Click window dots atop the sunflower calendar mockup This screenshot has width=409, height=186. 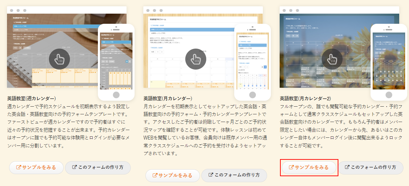pyautogui.click(x=290, y=10)
